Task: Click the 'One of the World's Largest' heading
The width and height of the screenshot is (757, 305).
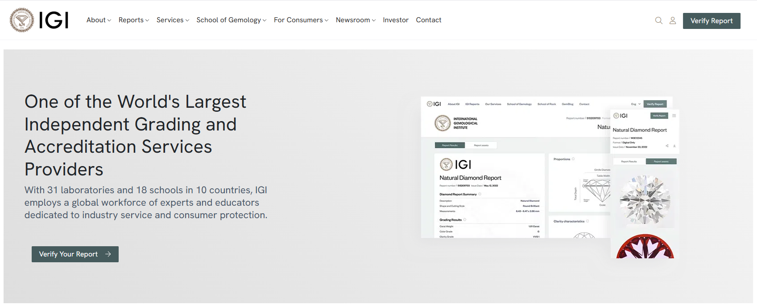Action: coord(136,135)
